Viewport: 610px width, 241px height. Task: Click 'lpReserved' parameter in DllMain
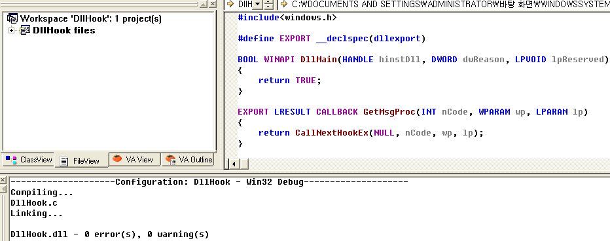point(577,60)
